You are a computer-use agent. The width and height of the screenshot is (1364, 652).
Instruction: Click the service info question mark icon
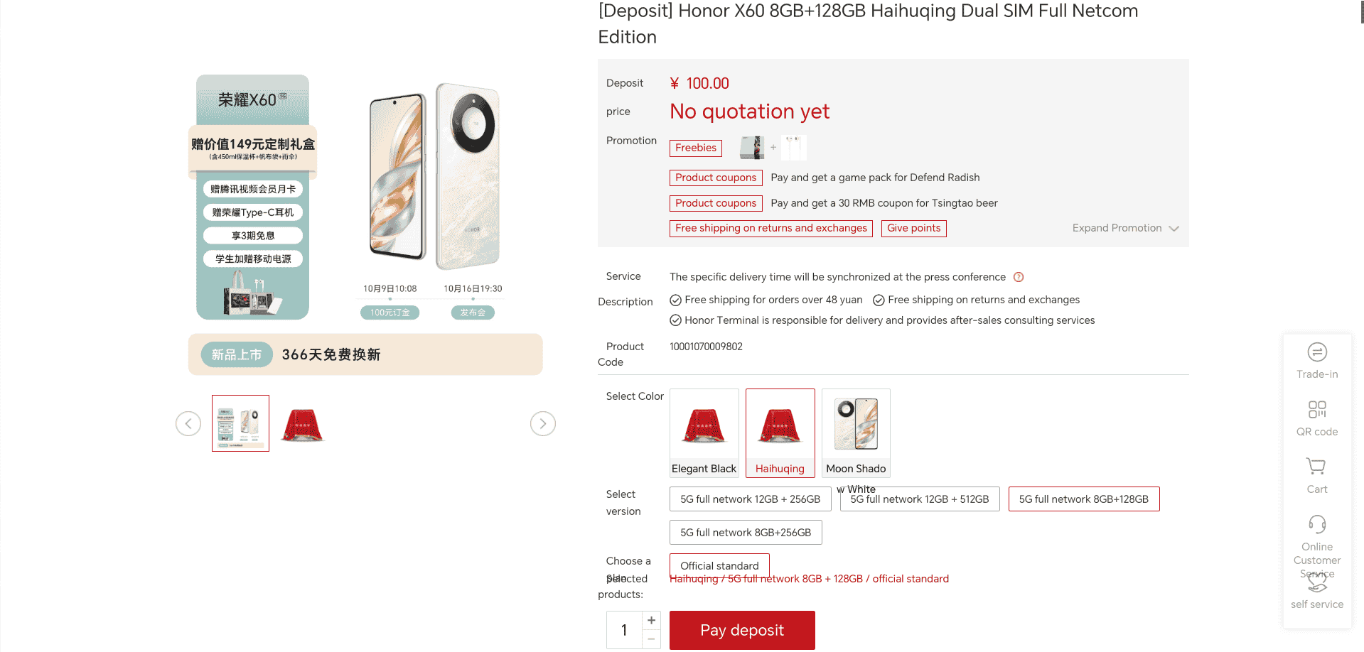(x=1018, y=277)
